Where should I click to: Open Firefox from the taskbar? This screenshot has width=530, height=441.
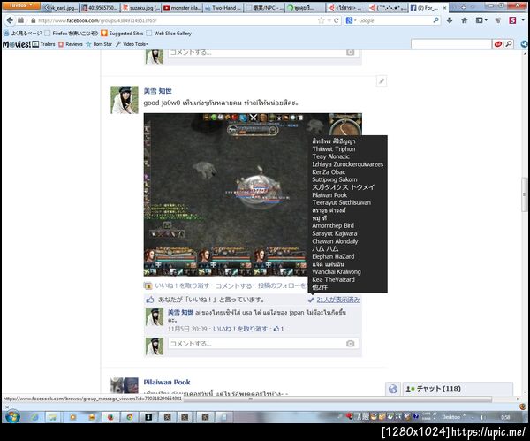(x=110, y=417)
